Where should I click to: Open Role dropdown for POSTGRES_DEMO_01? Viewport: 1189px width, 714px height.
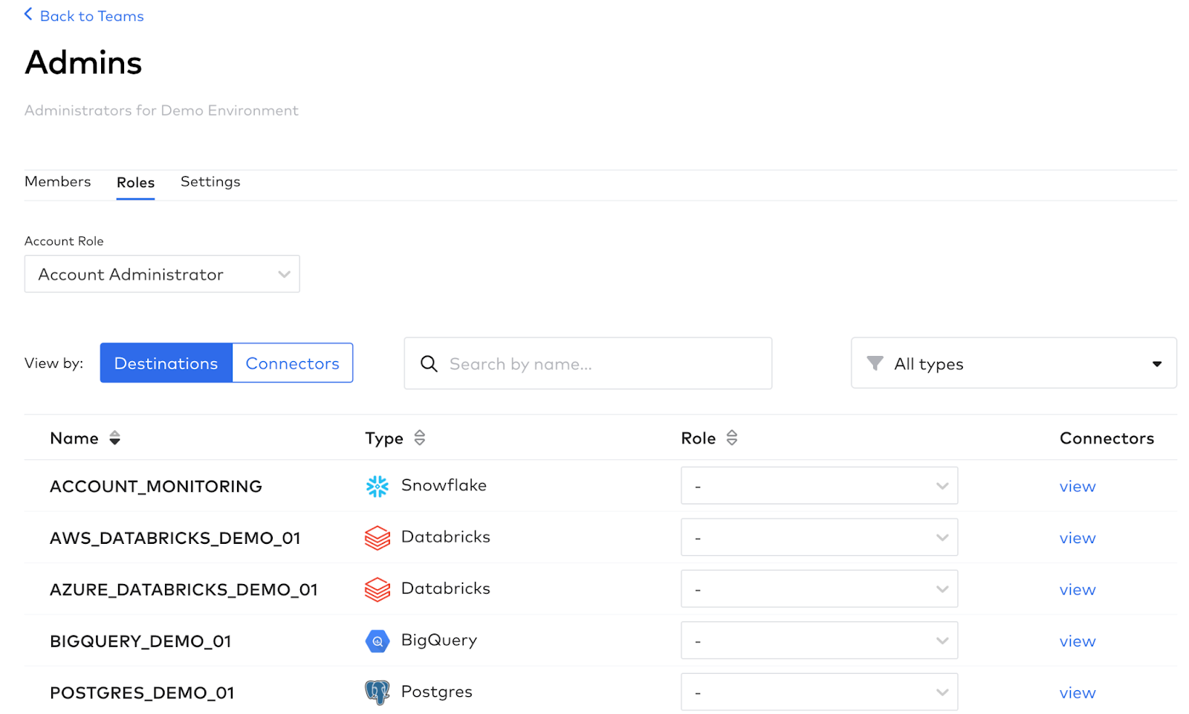click(x=820, y=692)
